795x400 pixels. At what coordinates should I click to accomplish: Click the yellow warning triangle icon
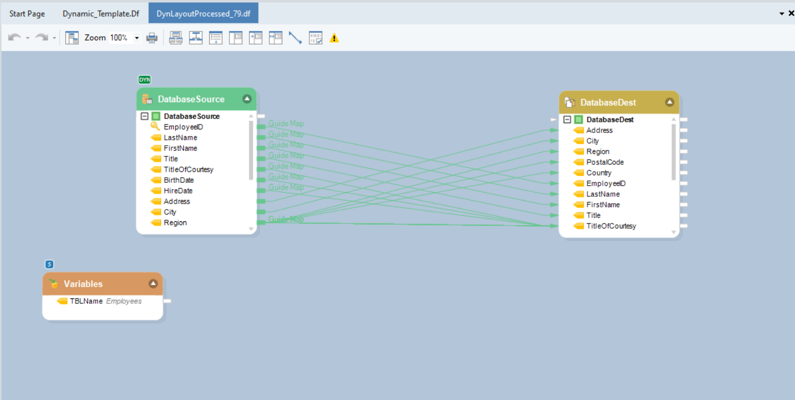tap(334, 38)
